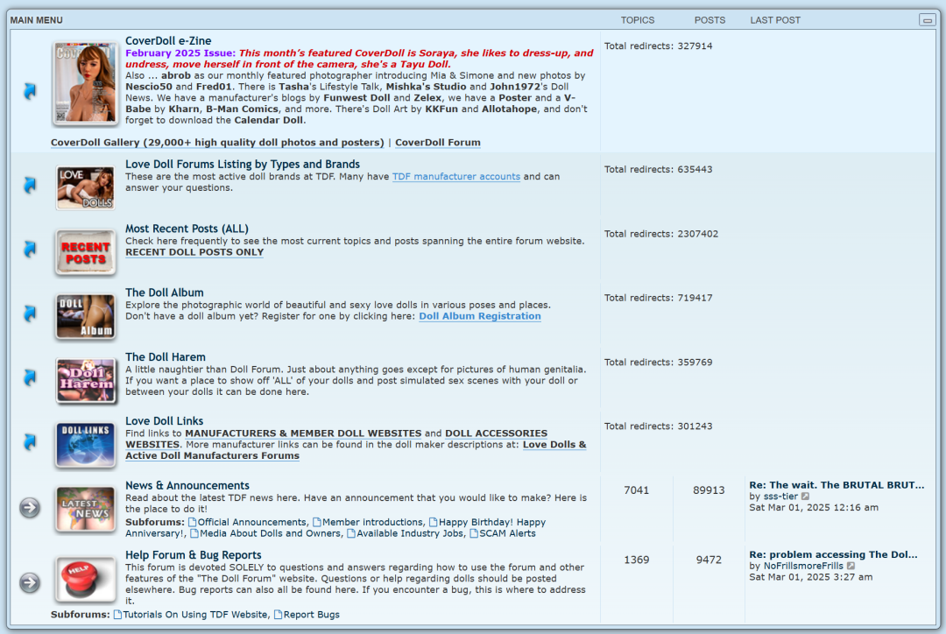Follow the TDF manufacturer accounts link

456,177
